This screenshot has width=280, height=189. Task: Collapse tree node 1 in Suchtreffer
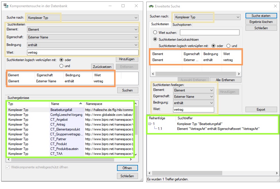click(150, 124)
